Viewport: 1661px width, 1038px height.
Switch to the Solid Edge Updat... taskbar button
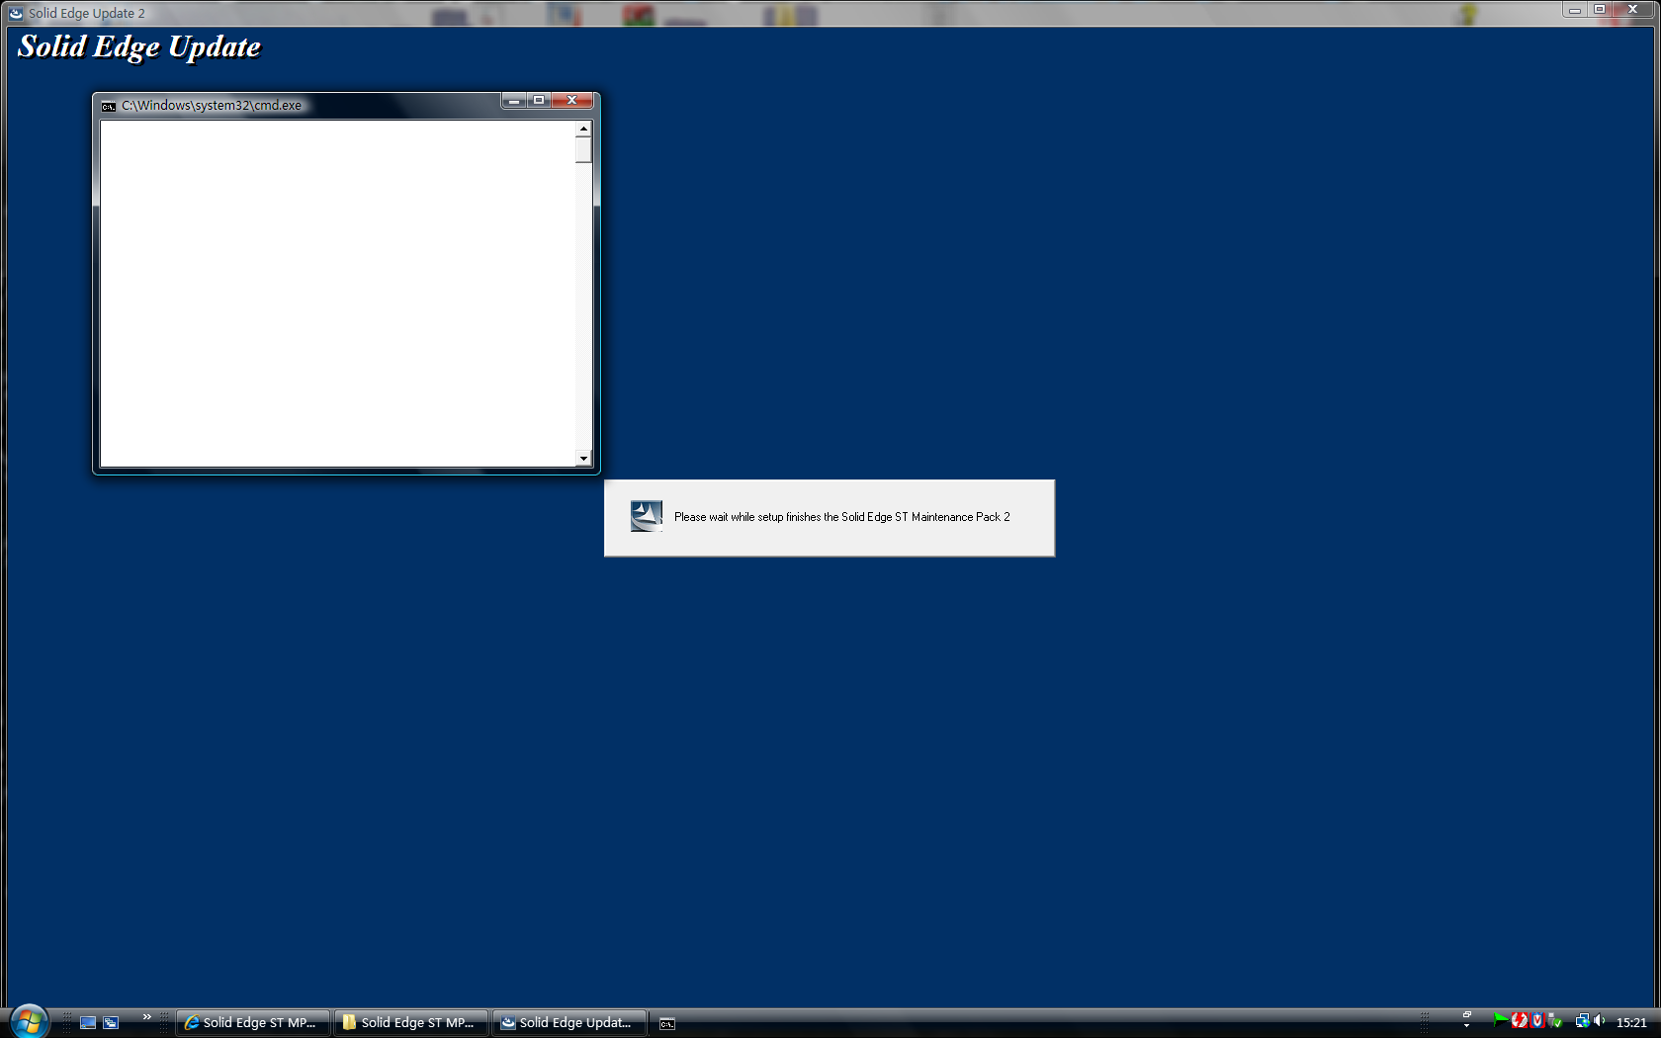[569, 1023]
